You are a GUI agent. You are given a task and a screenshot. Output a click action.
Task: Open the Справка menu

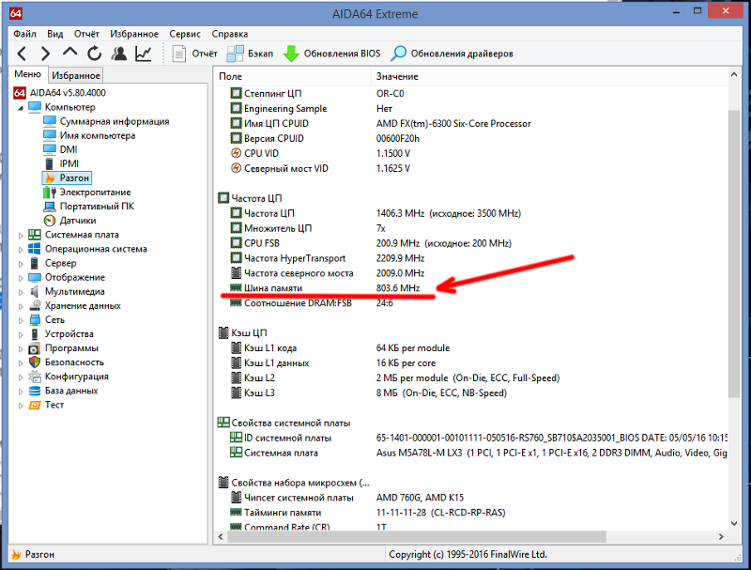pyautogui.click(x=230, y=34)
